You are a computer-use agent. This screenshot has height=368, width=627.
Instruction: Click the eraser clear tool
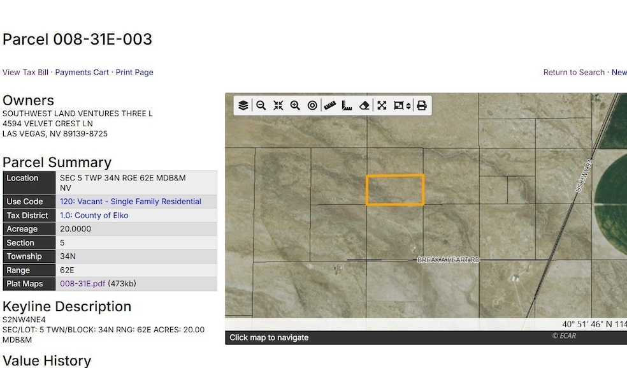(364, 106)
